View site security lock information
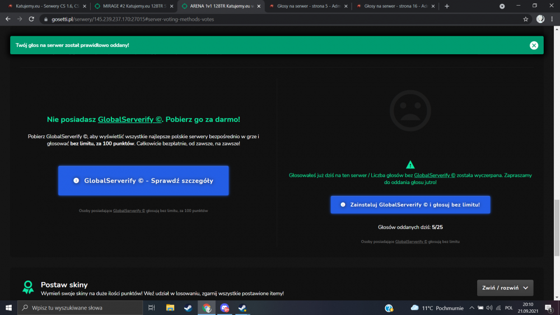This screenshot has height=315, width=560. [46, 19]
